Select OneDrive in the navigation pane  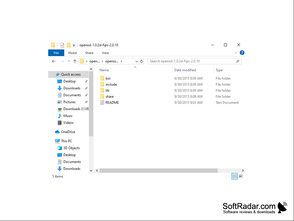tap(68, 132)
